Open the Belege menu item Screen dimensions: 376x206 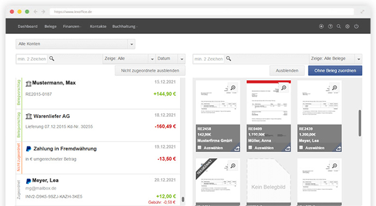click(x=50, y=26)
